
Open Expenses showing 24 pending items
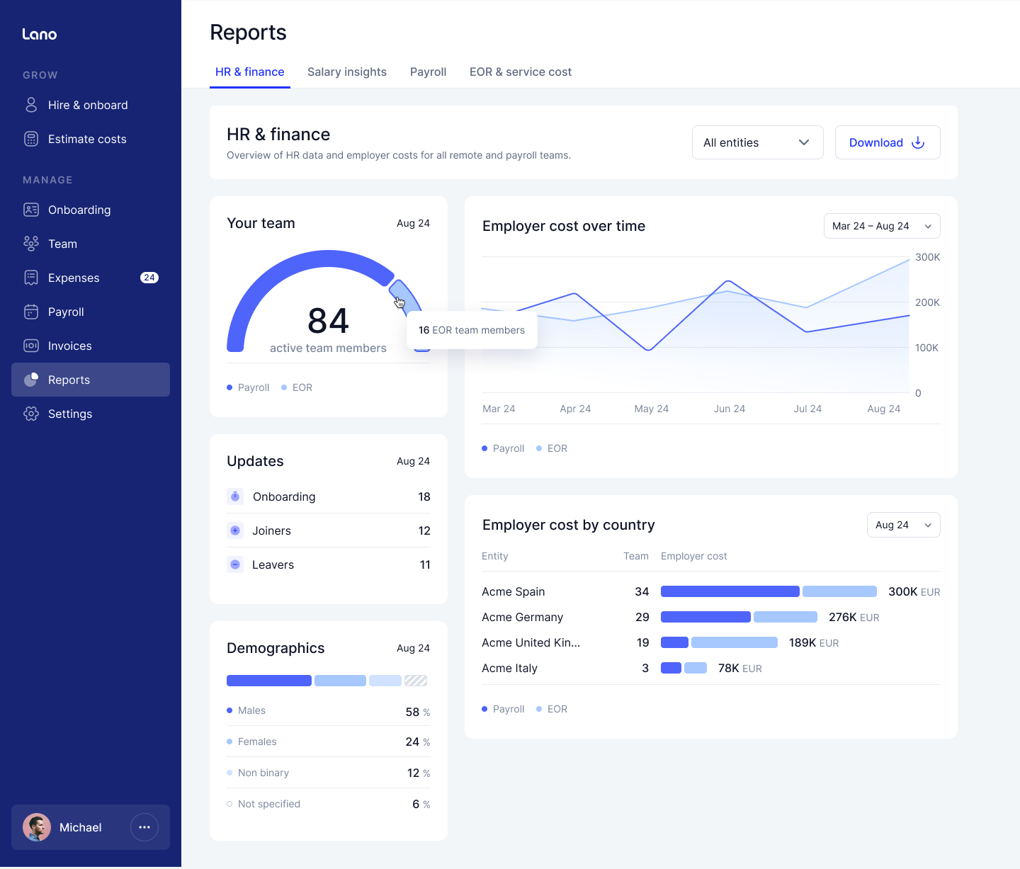click(73, 278)
